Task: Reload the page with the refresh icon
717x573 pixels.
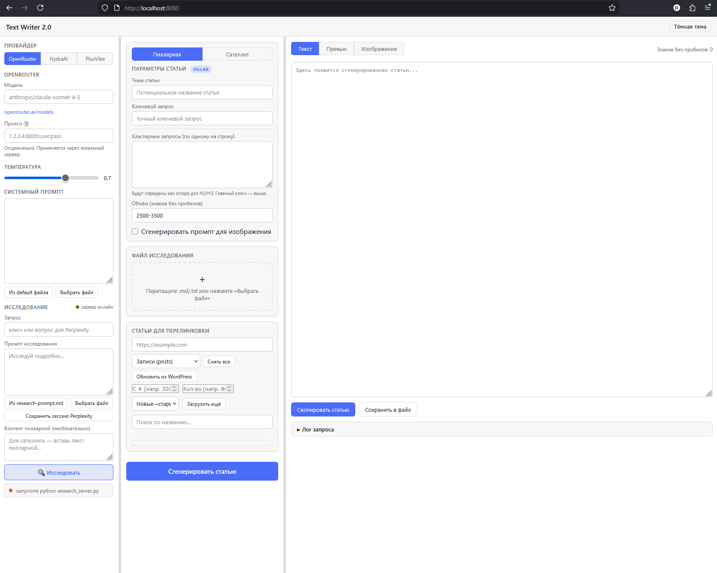Action: coord(40,8)
